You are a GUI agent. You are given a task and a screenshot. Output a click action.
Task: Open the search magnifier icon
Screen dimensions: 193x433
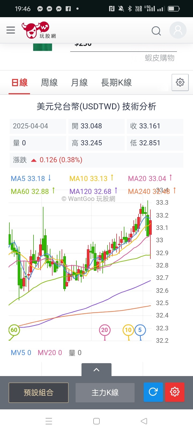156,31
